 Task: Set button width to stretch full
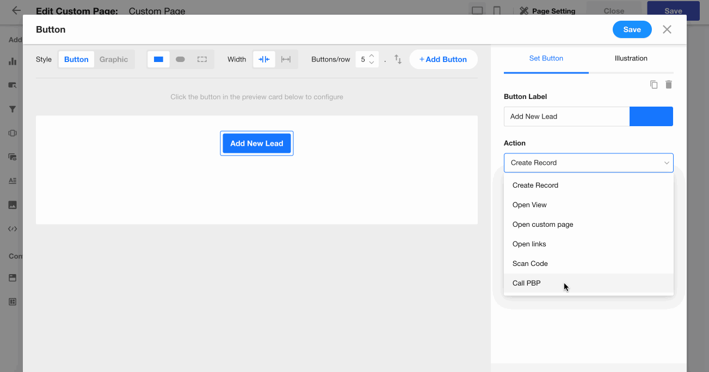click(x=286, y=59)
